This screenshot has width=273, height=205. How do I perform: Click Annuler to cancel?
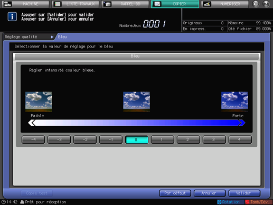pos(210,193)
